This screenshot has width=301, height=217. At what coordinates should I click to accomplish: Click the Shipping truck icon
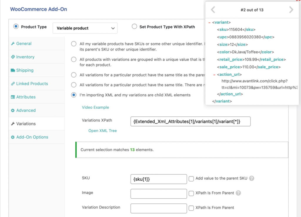point(13,70)
